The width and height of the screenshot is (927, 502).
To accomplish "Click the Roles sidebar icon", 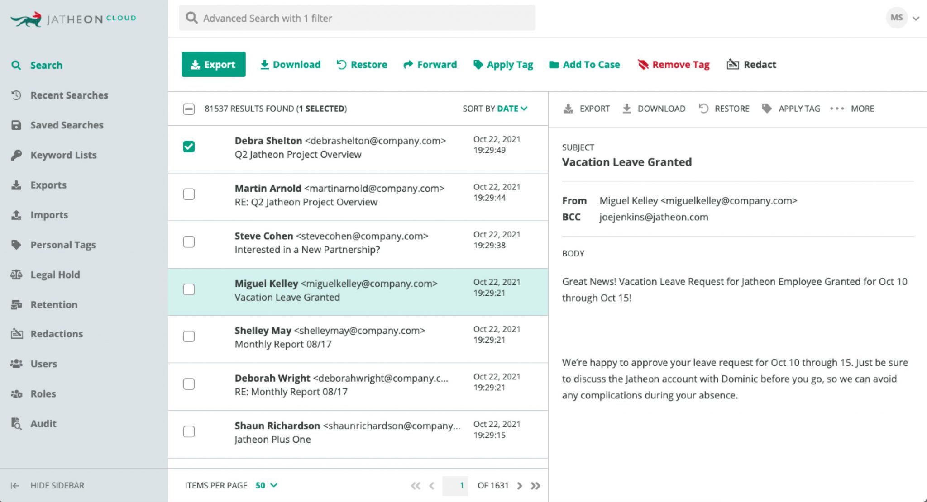I will click(x=16, y=393).
